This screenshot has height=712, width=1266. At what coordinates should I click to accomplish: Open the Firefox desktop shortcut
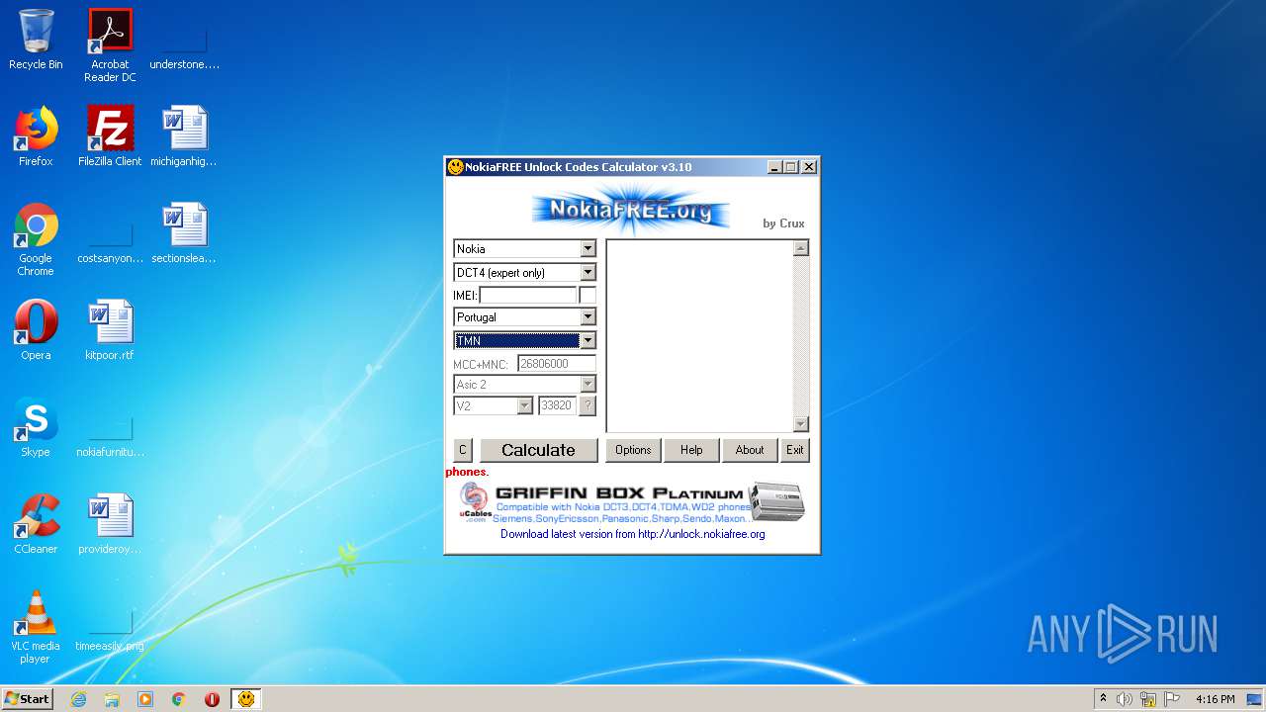pyautogui.click(x=36, y=136)
